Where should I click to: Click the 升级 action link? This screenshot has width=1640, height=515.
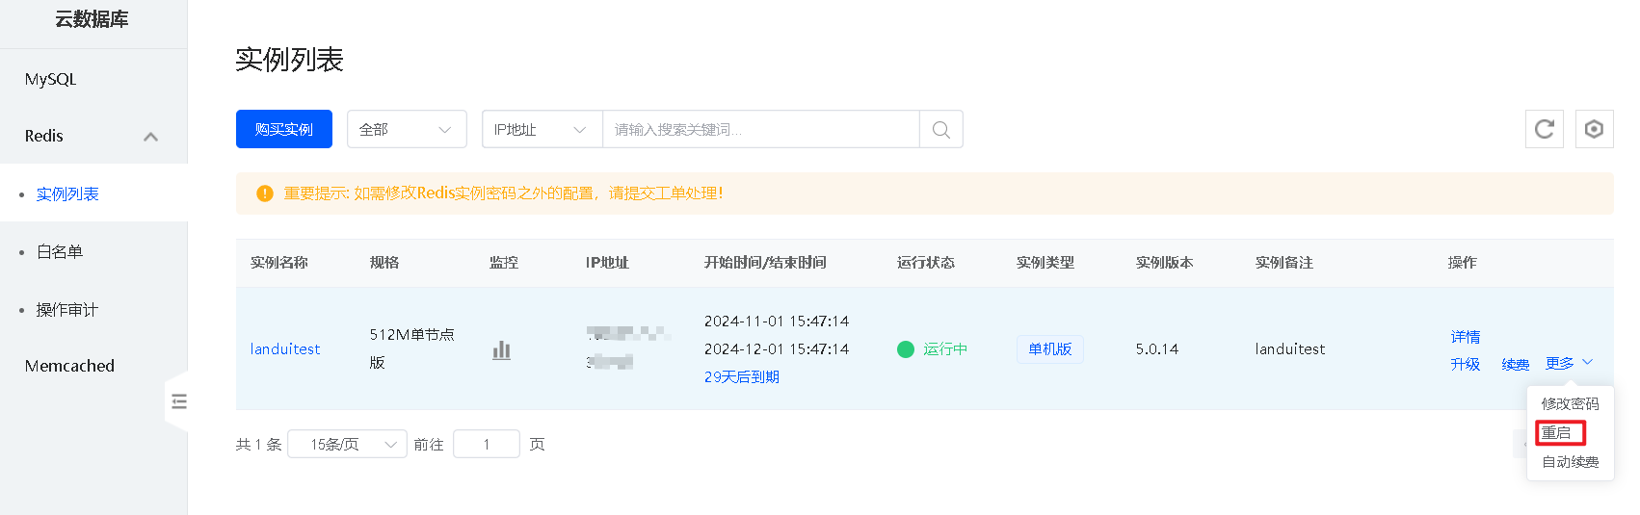tap(1465, 364)
